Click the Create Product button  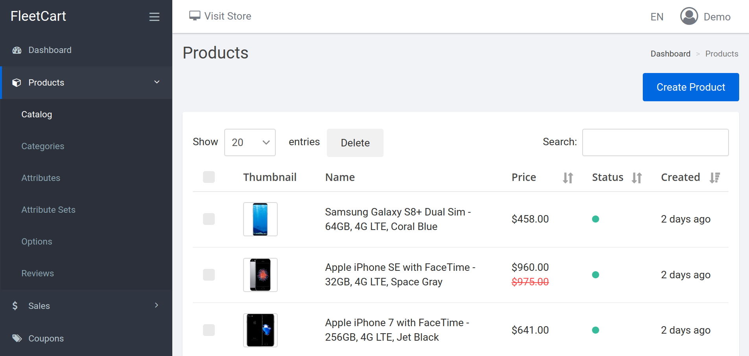690,87
